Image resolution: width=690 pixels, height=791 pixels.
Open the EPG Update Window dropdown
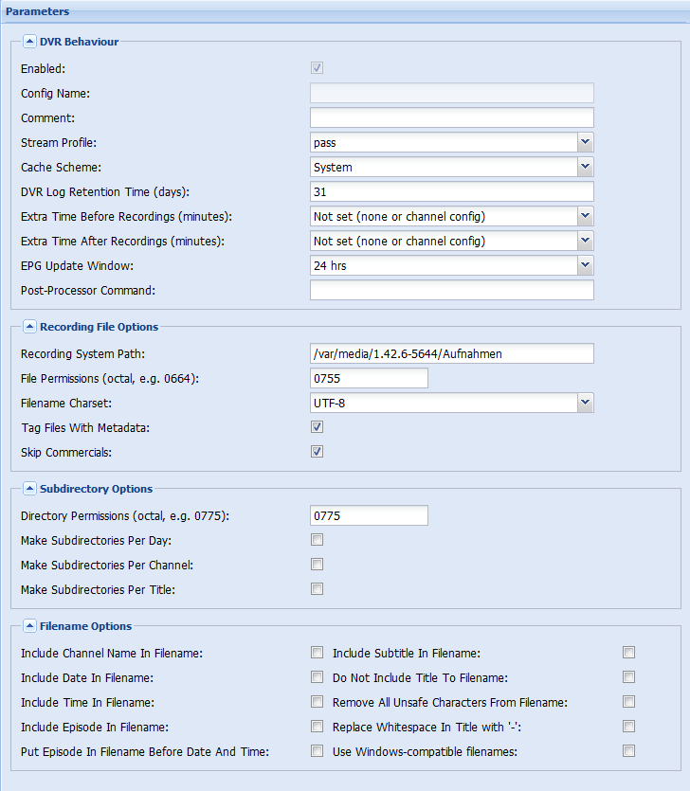click(585, 265)
